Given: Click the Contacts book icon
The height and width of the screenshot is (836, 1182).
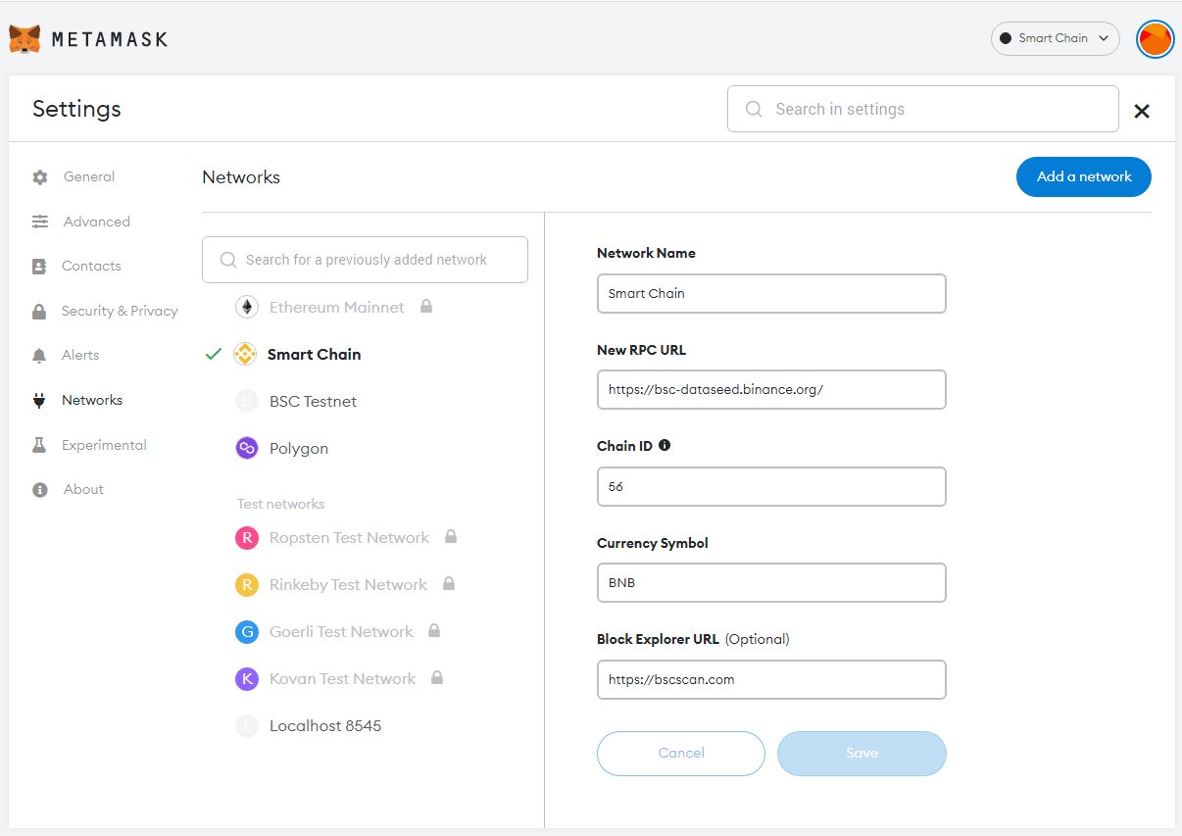Looking at the screenshot, I should [39, 266].
